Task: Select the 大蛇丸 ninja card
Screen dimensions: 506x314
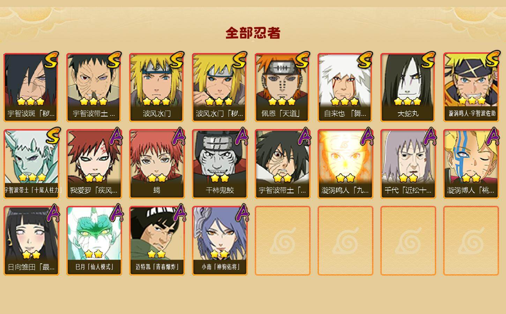Action: click(408, 87)
